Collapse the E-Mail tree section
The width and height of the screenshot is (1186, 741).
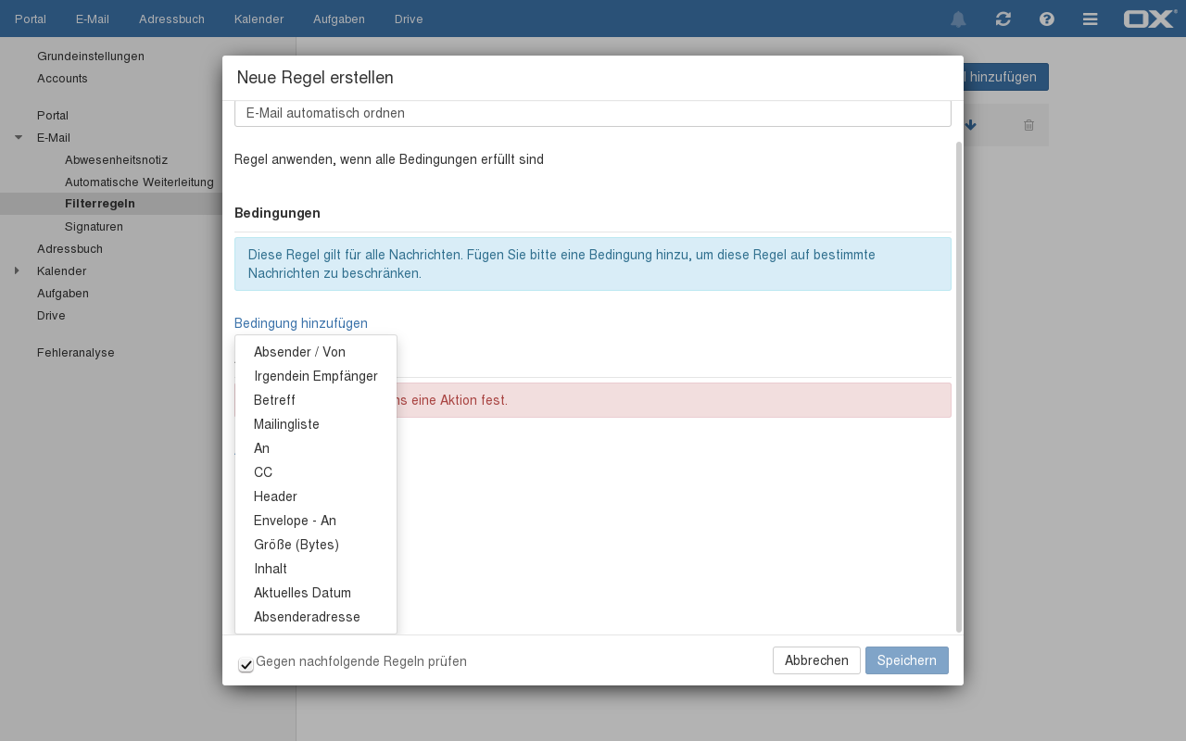tap(19, 137)
